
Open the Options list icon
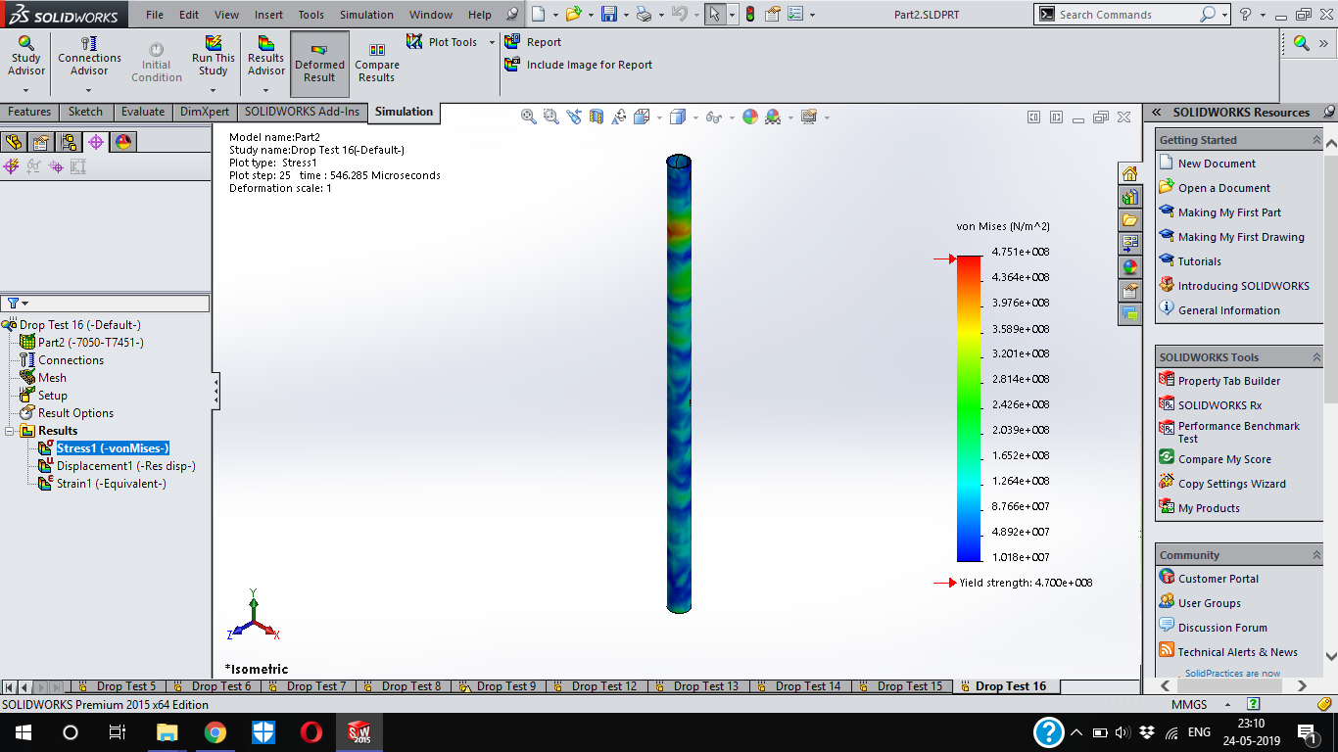coord(795,14)
